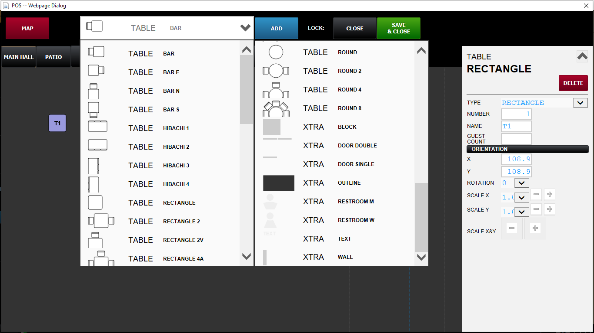Pick the Round 4 table icon
Viewport: 594px width, 333px height.
point(276,90)
